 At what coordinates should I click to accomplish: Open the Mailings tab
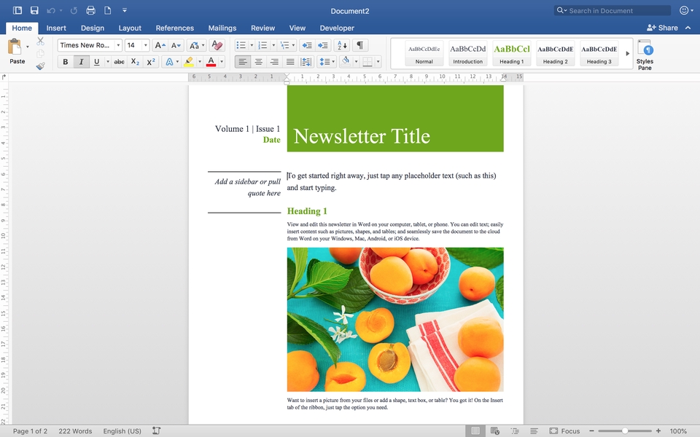coord(222,28)
